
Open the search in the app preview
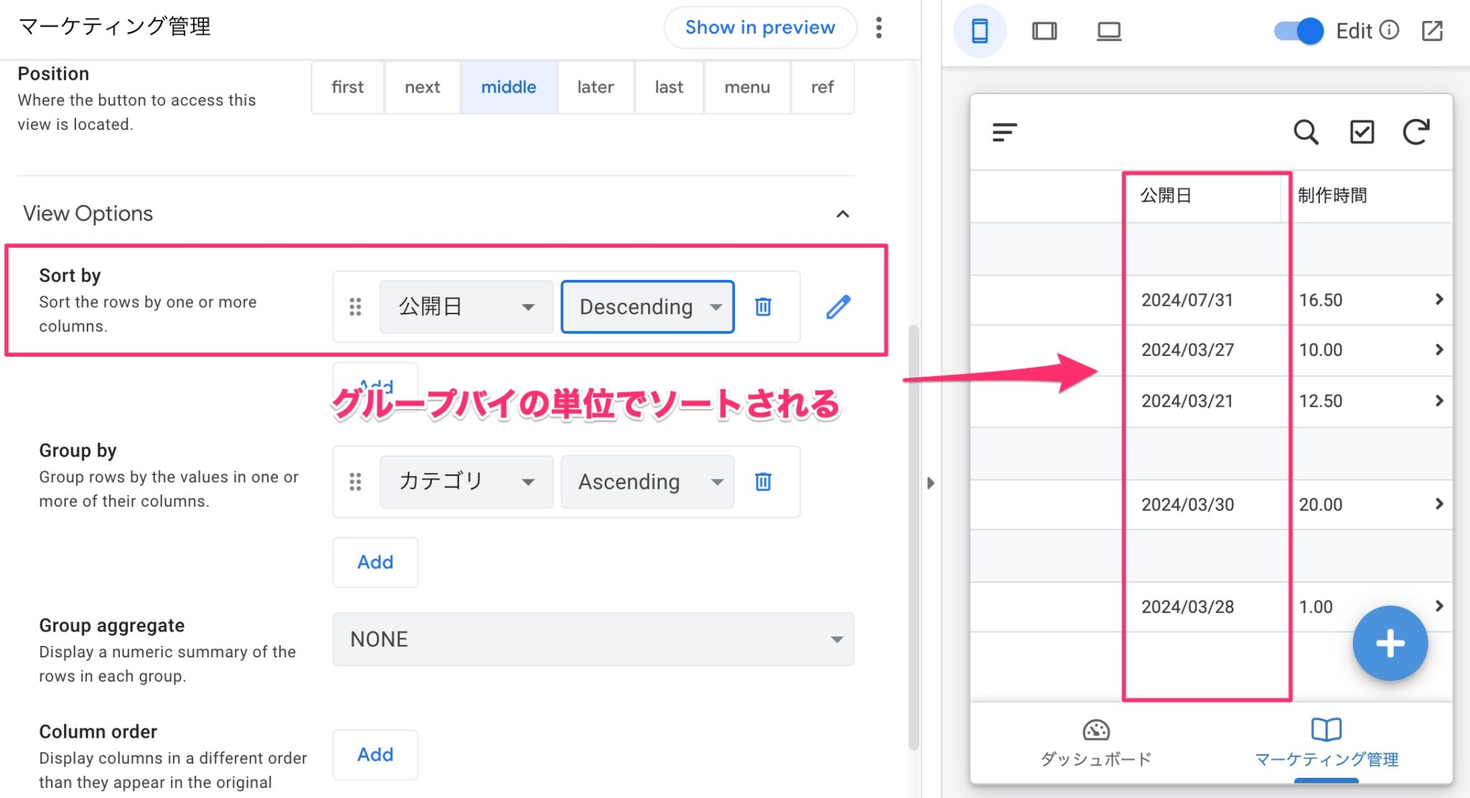pos(1306,132)
